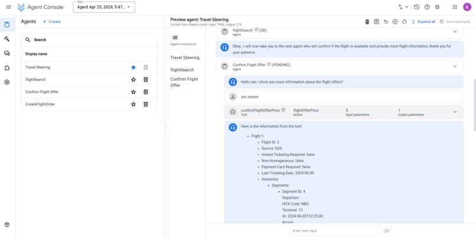Star the CreateFlightOrder agent
Image resolution: width=476 pixels, height=238 pixels.
click(133, 104)
